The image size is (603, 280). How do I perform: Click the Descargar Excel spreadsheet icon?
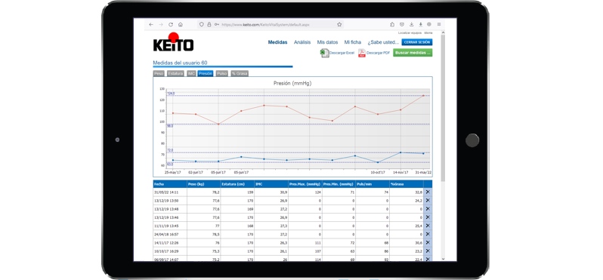pyautogui.click(x=324, y=53)
